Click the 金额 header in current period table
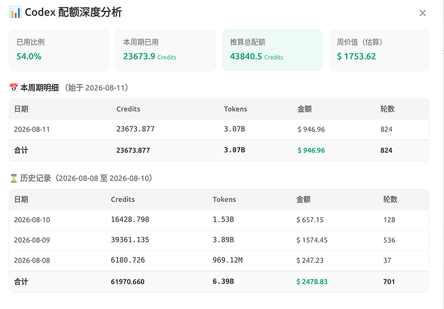This screenshot has width=444, height=309. tap(304, 109)
